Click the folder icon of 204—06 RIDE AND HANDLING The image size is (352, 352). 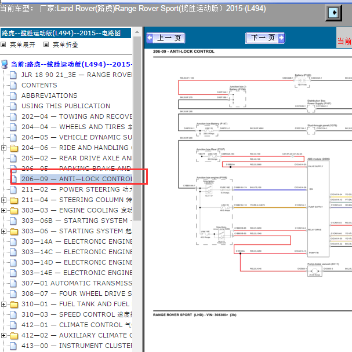14,148
